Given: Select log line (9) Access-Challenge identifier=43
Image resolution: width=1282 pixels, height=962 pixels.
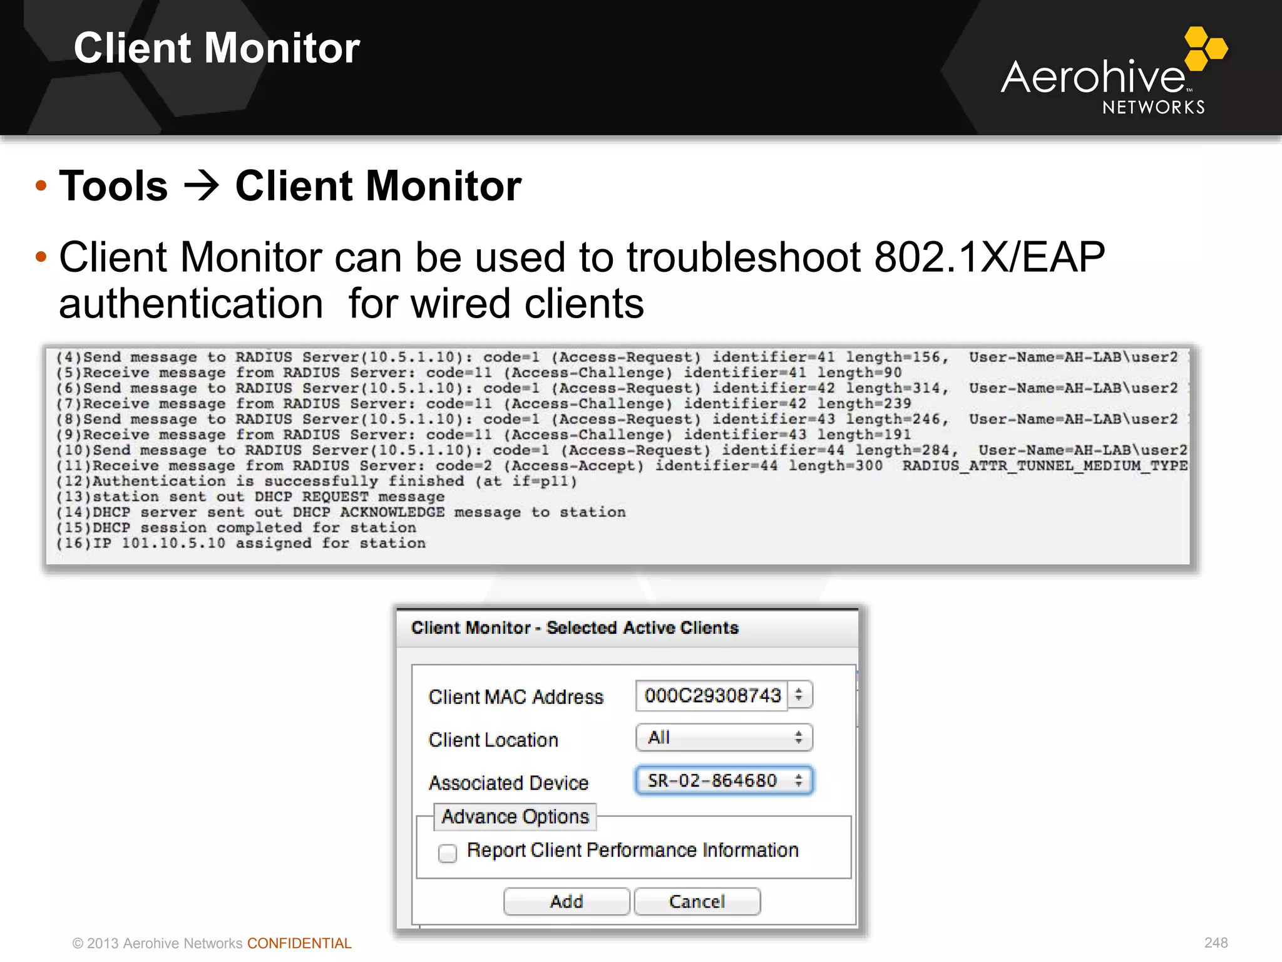Looking at the screenshot, I should pos(483,435).
